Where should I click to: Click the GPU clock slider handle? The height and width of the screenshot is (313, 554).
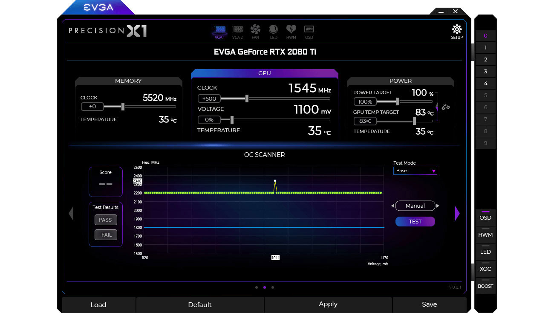(x=247, y=99)
